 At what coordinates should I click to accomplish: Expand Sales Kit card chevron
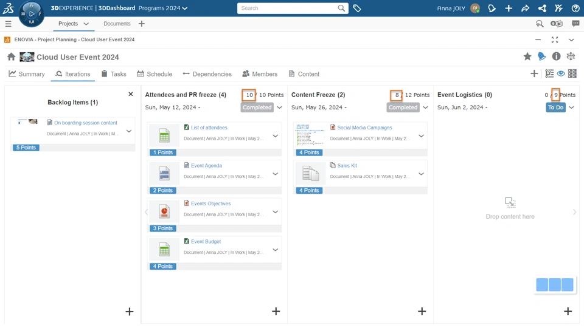click(421, 174)
